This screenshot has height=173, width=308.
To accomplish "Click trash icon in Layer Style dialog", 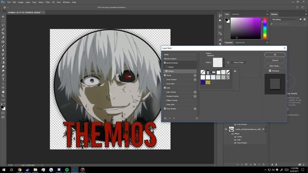I will (x=197, y=118).
